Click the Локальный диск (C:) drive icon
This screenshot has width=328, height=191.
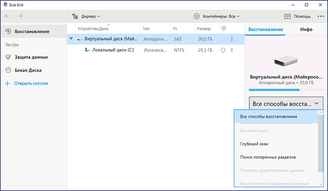[87, 50]
